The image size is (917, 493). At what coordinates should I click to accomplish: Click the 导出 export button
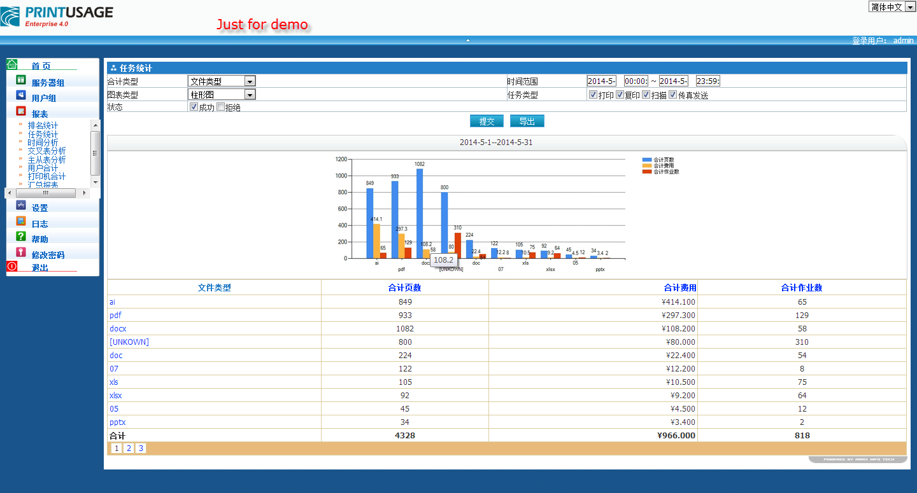coord(527,121)
